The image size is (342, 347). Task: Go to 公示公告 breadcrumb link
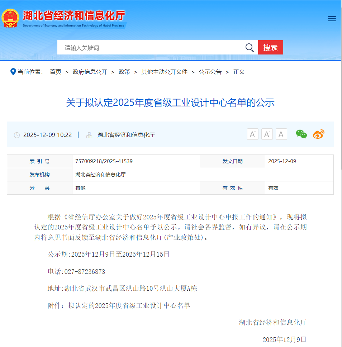tap(210, 72)
